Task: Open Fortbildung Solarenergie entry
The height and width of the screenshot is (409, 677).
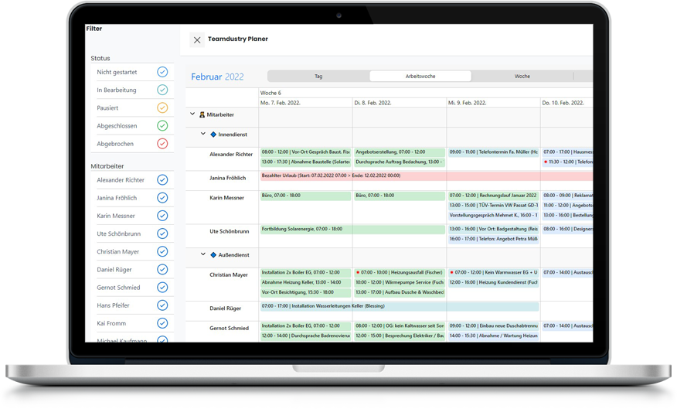Action: pos(352,230)
